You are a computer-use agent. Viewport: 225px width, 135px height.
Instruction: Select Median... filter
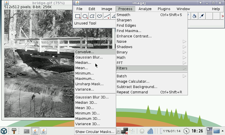click(95, 62)
